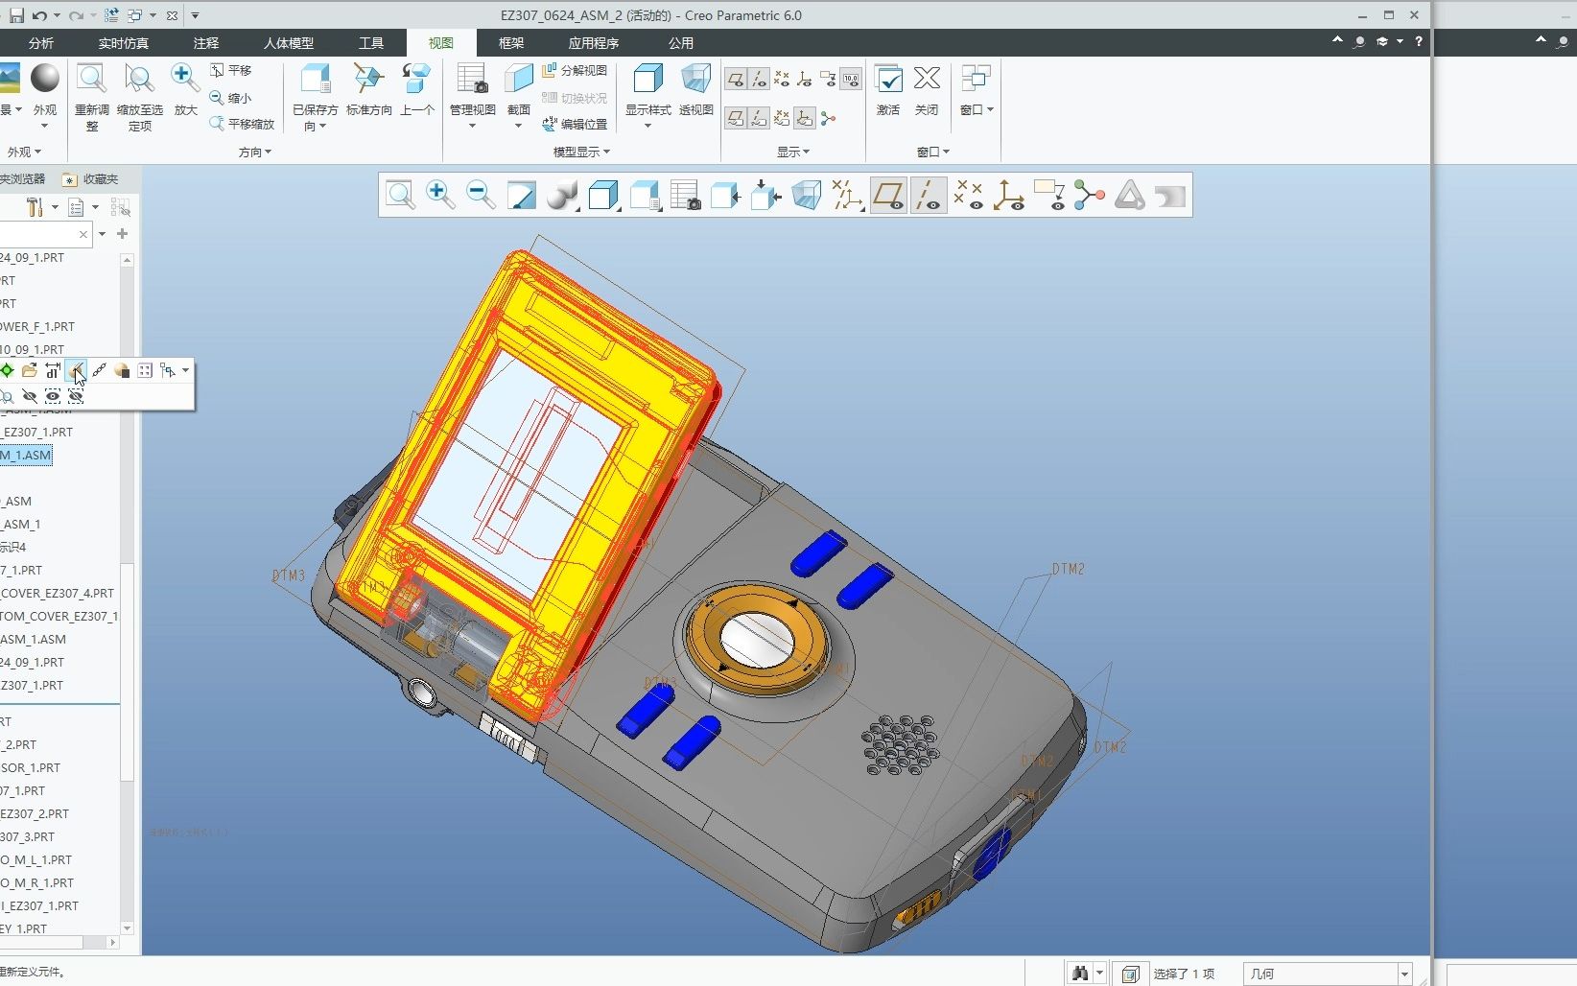Click Repaint icon in graphics toolbar

pos(521,196)
